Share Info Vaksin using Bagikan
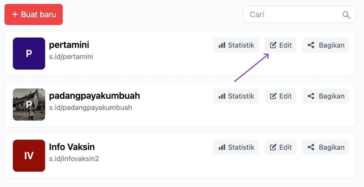This screenshot has width=364, height=187. pos(326,147)
